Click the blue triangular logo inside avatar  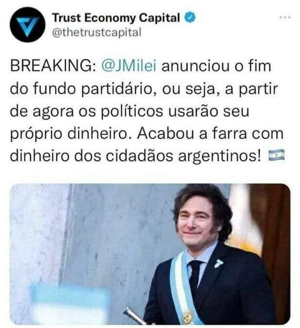(x=27, y=26)
